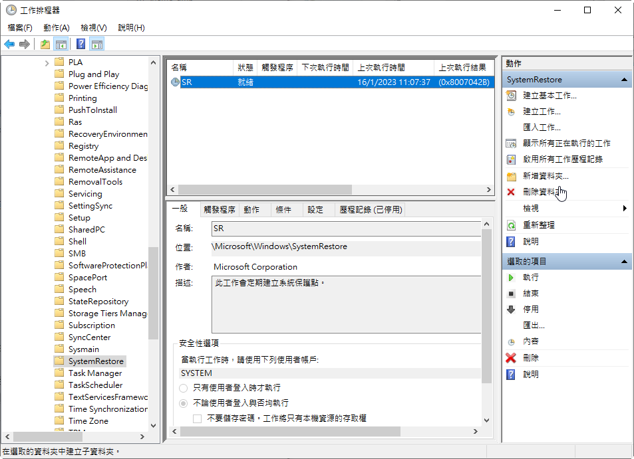
Task: Click the 新增資料夾 folder icon
Action: (511, 177)
